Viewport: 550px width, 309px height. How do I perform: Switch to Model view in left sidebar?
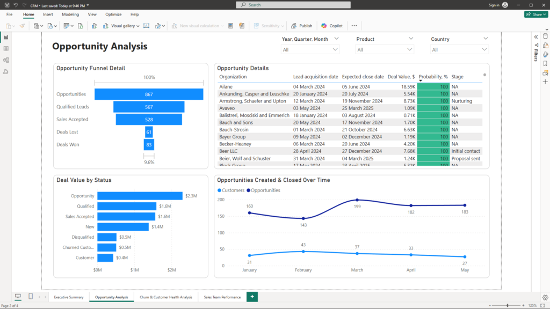(6, 60)
